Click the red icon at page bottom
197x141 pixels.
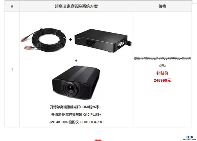coord(98,140)
